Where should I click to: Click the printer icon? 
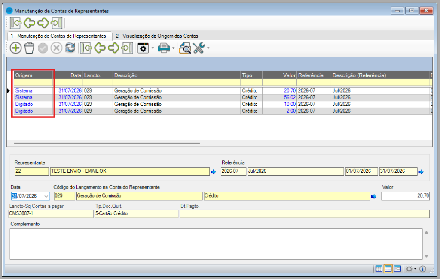[164, 48]
